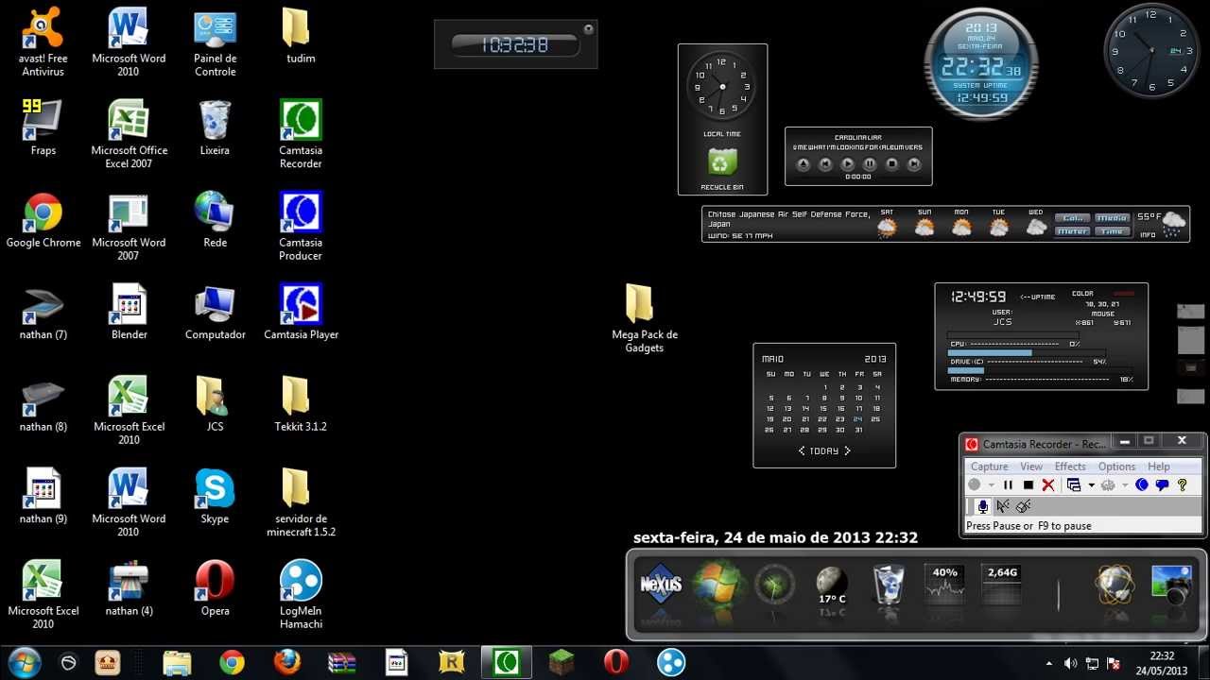Go to previous month in calendar gadget
Image resolution: width=1210 pixels, height=680 pixels.
(x=802, y=450)
